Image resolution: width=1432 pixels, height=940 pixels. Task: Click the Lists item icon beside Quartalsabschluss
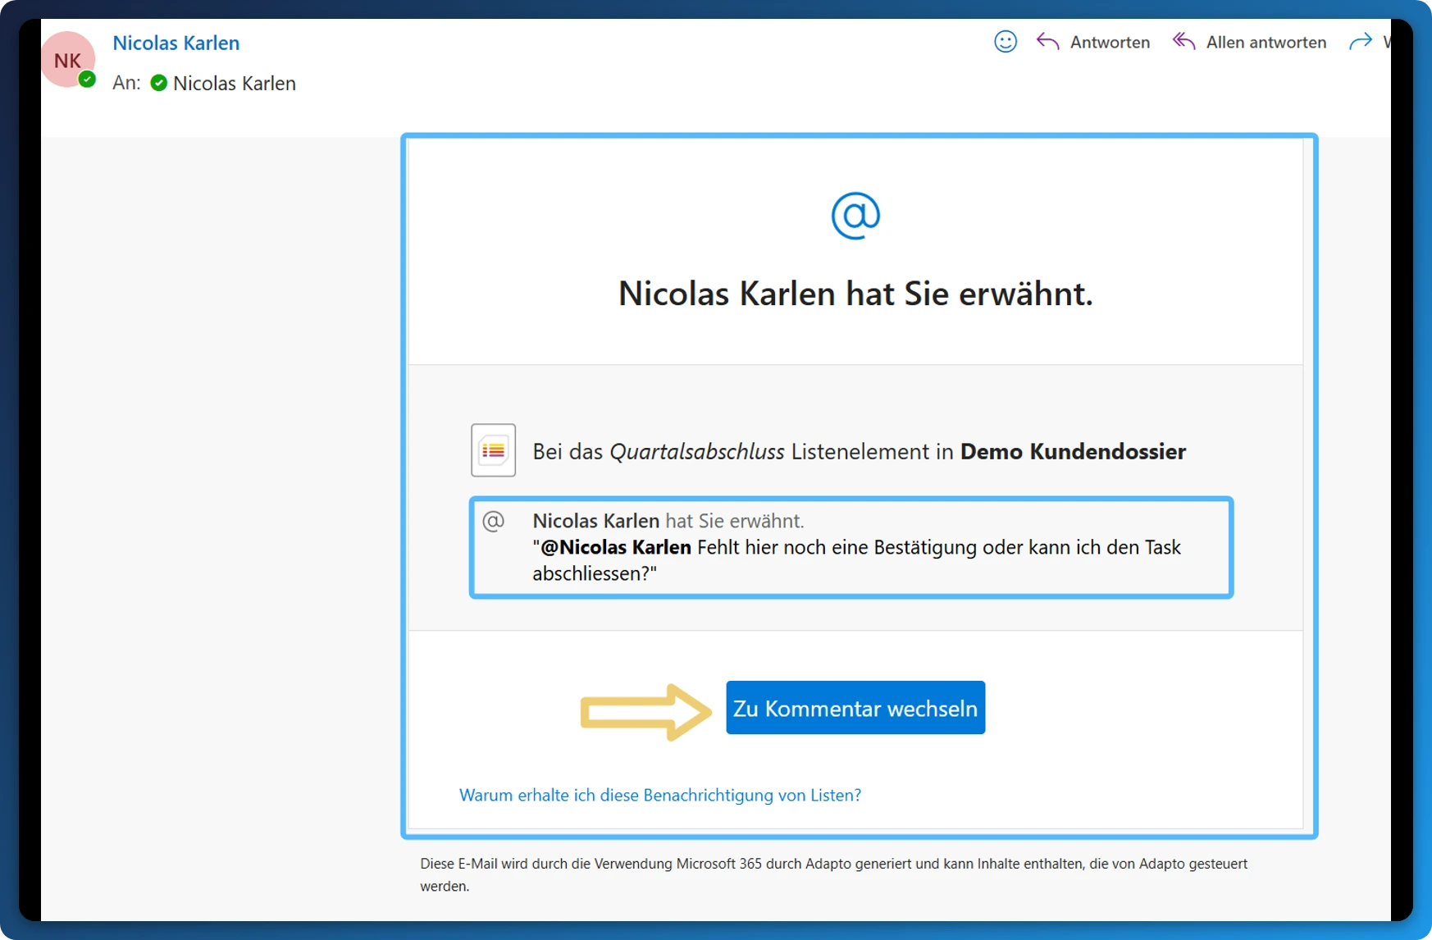[493, 450]
